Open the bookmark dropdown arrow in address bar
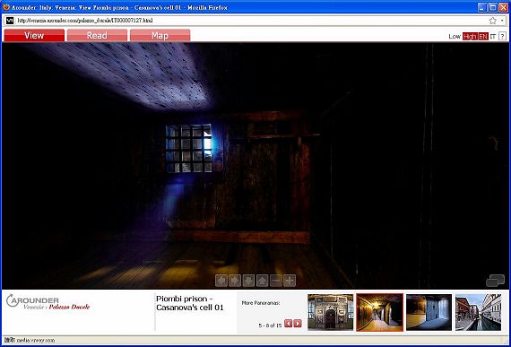Screen dimensions: 511x347 click(502, 21)
